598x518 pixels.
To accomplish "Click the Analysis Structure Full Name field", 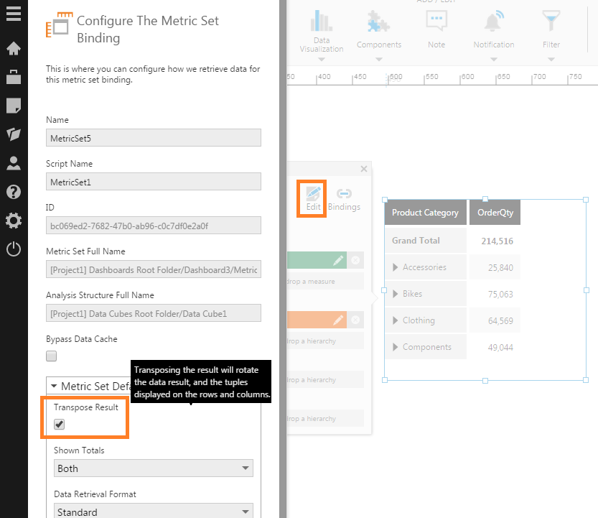I will point(154,313).
